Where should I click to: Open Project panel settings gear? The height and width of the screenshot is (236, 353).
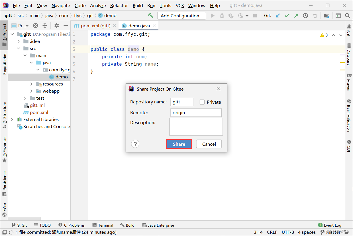[57, 26]
